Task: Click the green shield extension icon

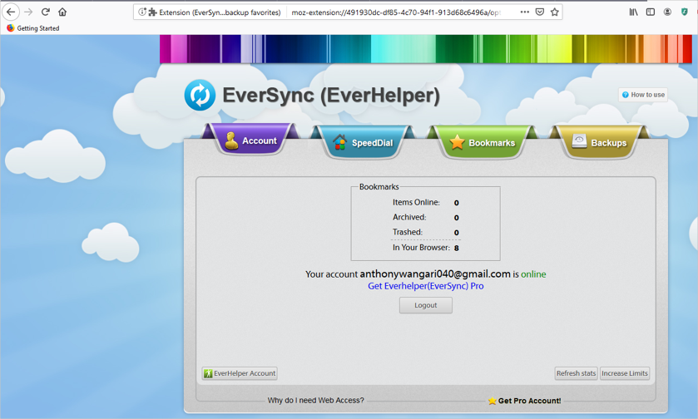Action: [685, 12]
